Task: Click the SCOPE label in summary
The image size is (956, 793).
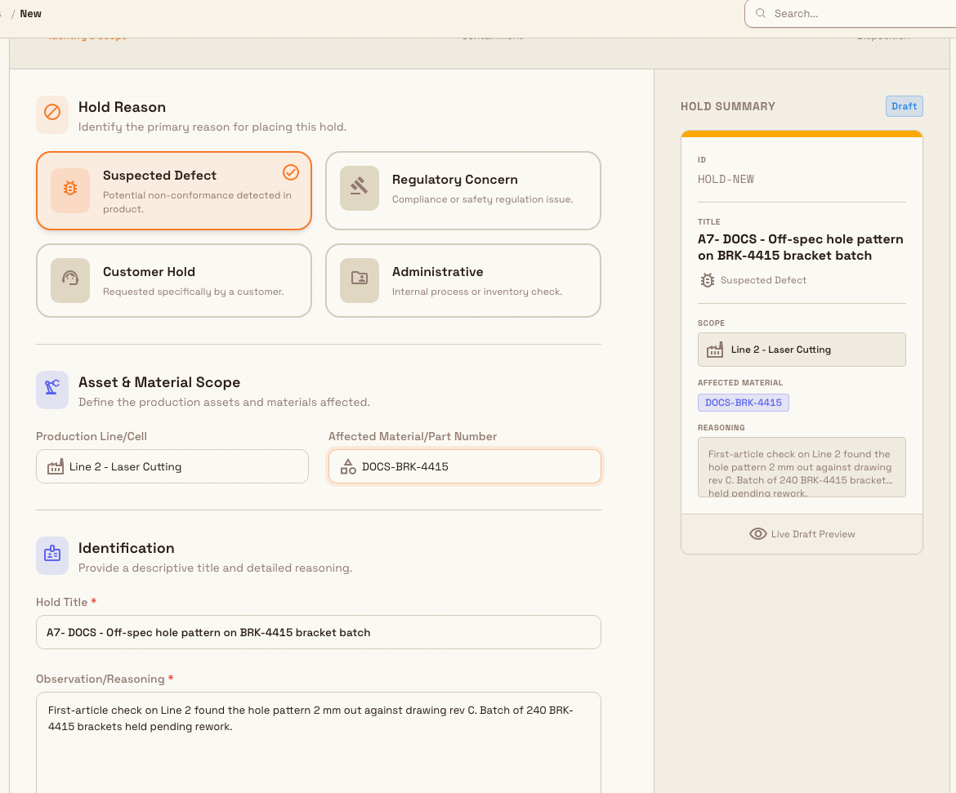Action: [711, 323]
